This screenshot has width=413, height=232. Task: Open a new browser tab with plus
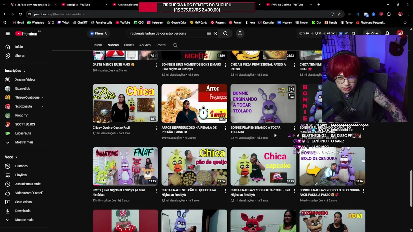[x=318, y=5]
